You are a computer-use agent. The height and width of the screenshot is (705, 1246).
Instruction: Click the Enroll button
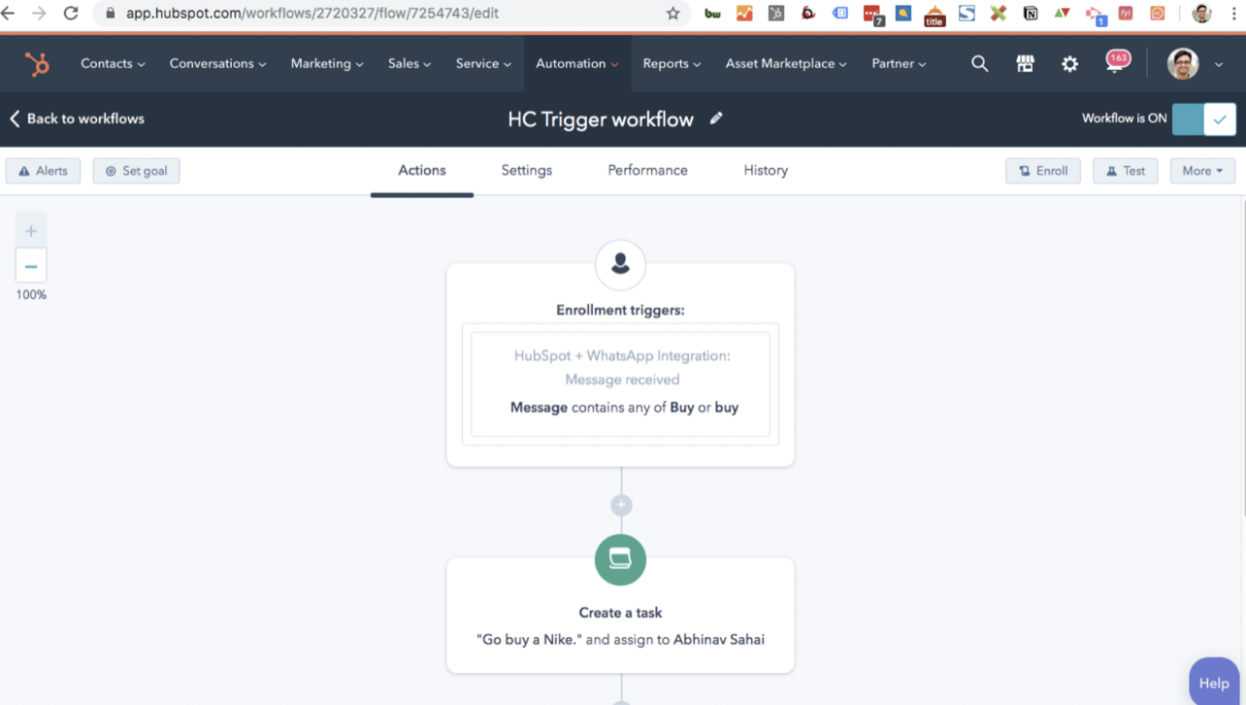[x=1043, y=171]
